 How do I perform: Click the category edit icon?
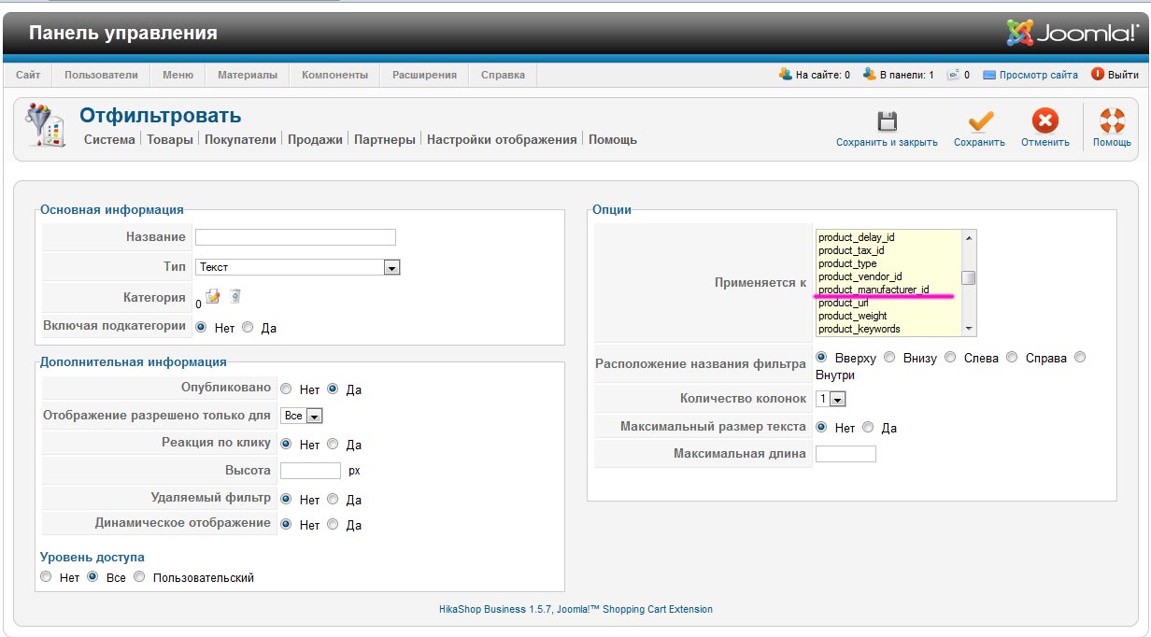pos(213,297)
